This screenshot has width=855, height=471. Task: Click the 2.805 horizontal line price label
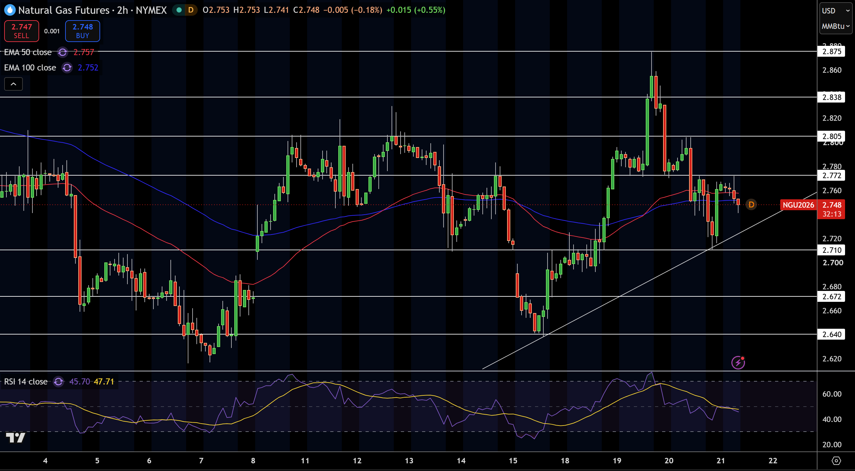(831, 136)
